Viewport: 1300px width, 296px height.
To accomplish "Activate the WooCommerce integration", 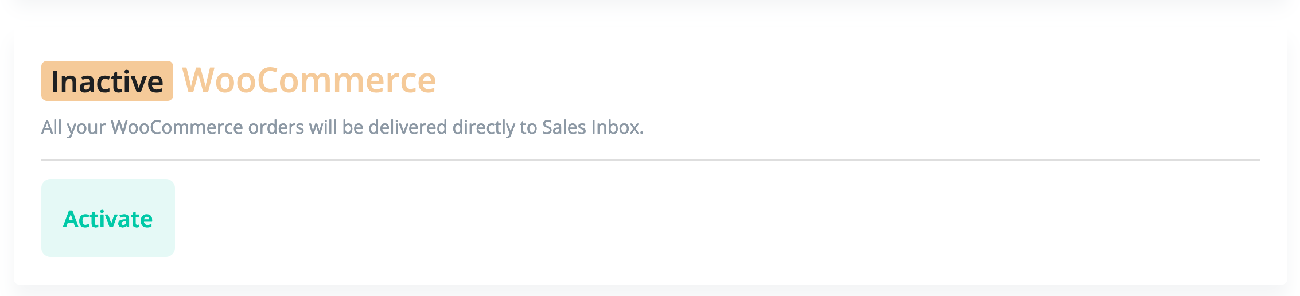I will pyautogui.click(x=108, y=218).
